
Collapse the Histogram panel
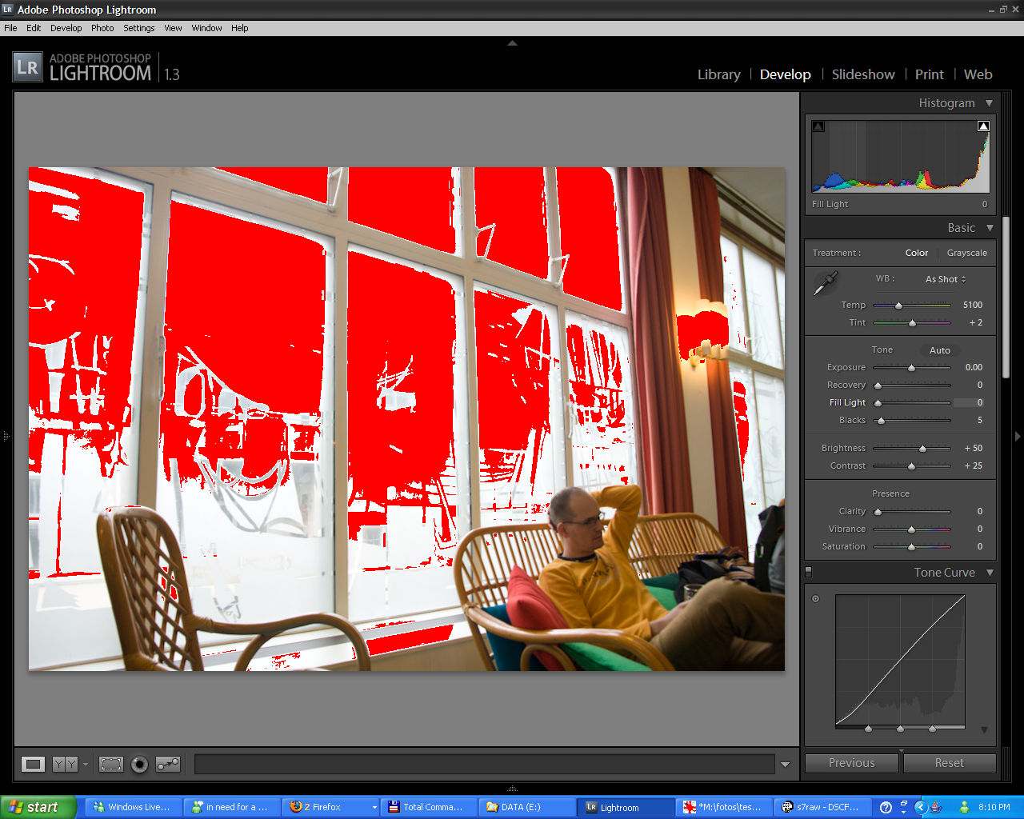point(989,103)
